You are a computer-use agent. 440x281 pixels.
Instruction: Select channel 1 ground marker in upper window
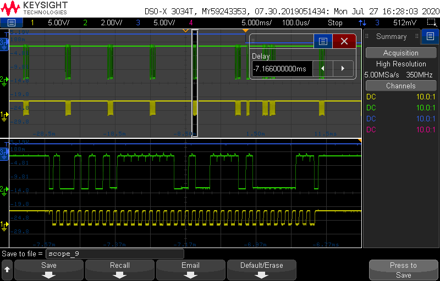point(4,115)
